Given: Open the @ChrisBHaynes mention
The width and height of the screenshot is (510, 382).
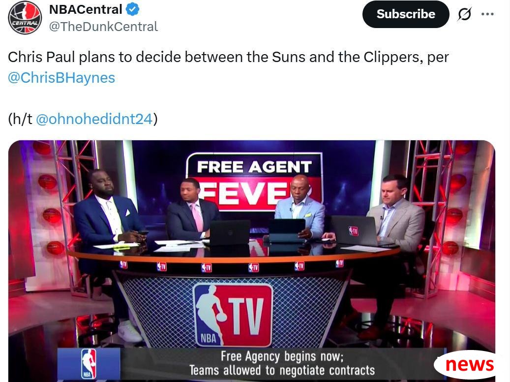Looking at the screenshot, I should [61, 78].
